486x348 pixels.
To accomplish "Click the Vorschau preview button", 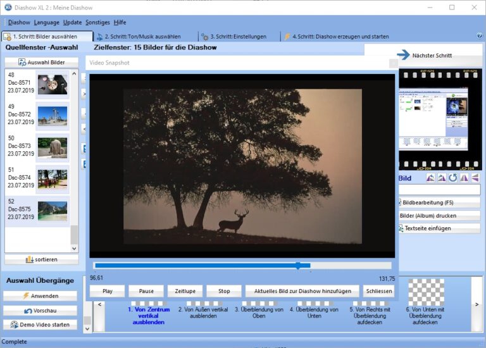I will (x=40, y=311).
